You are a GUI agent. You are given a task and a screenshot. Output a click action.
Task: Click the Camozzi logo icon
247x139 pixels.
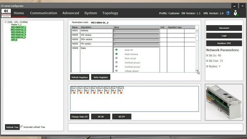[6, 13]
